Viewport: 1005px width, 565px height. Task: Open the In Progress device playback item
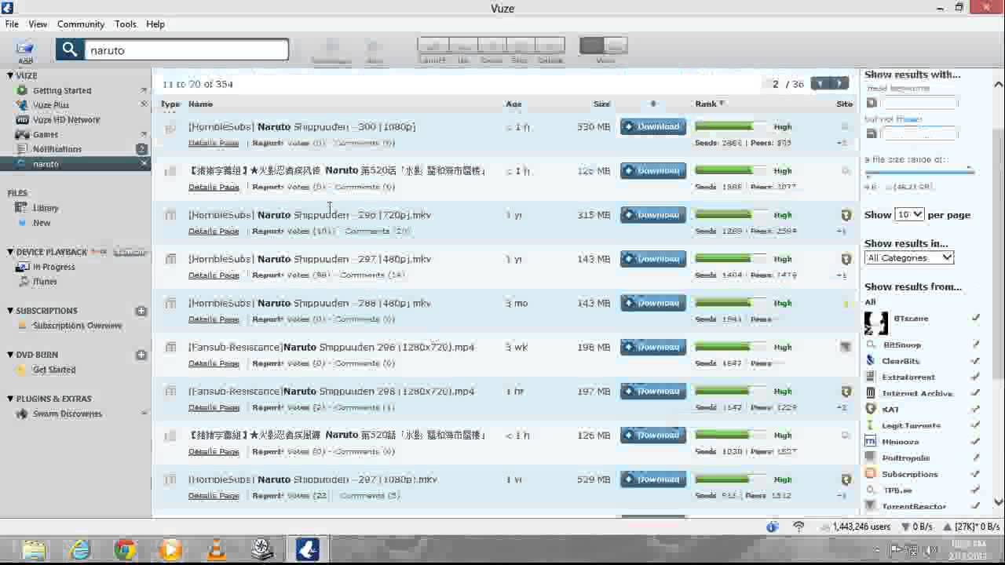(54, 267)
